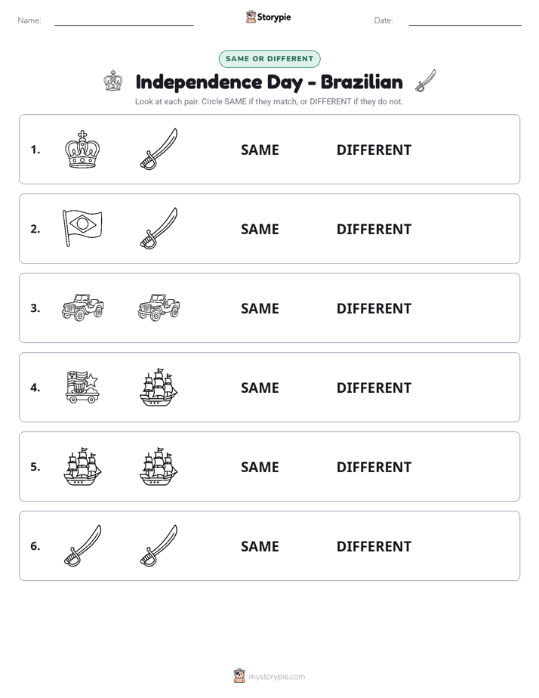
Task: Click the Brazilian flag icon in row 2
Action: pyautogui.click(x=82, y=228)
